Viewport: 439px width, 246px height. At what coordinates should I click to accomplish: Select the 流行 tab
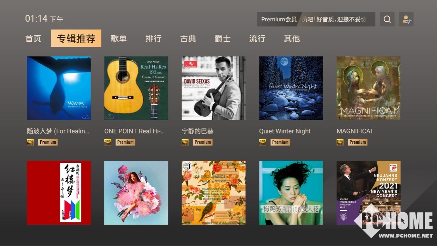click(257, 39)
